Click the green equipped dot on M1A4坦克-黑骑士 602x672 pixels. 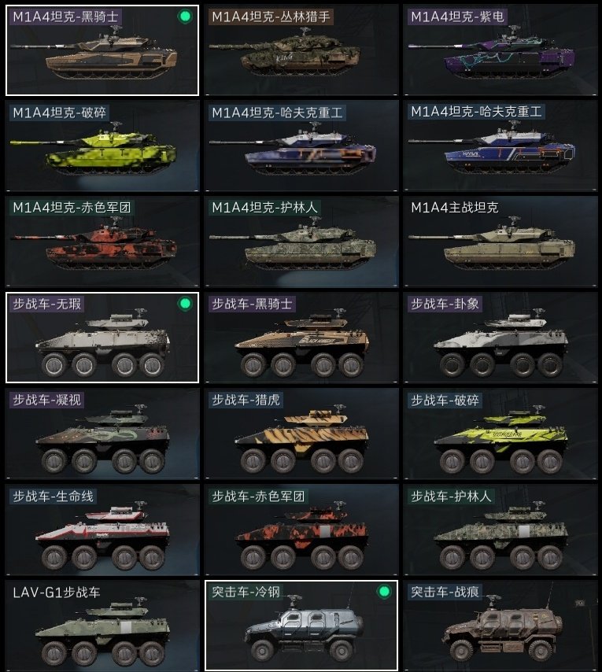click(x=185, y=17)
